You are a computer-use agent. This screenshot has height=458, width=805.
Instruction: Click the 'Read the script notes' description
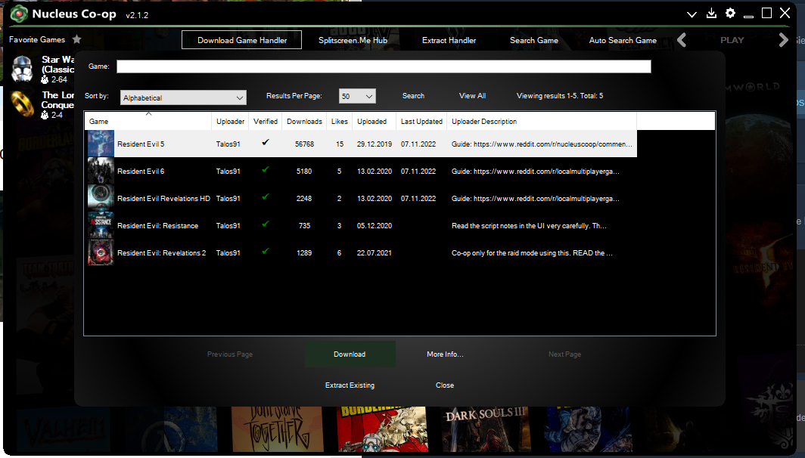coord(529,226)
